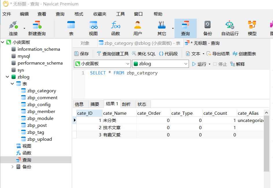The image size is (273, 188).
Task: Switch to the 对象 tab
Action: pos(85,43)
